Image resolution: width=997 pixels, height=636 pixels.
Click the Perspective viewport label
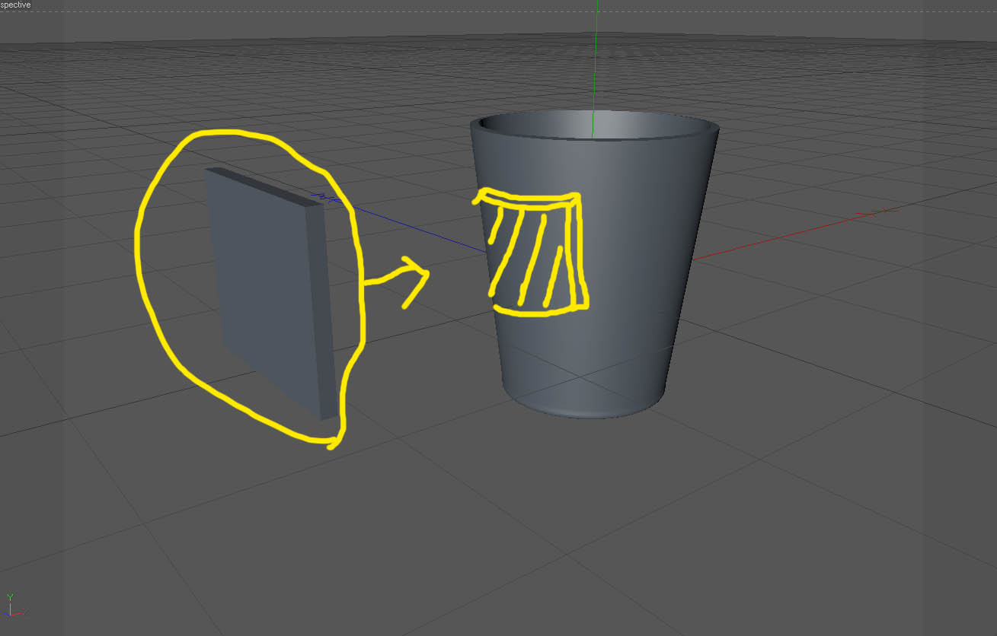coord(15,5)
